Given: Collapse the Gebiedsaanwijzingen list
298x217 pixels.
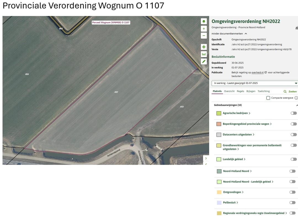Looking at the screenshot, I should (x=297, y=105).
